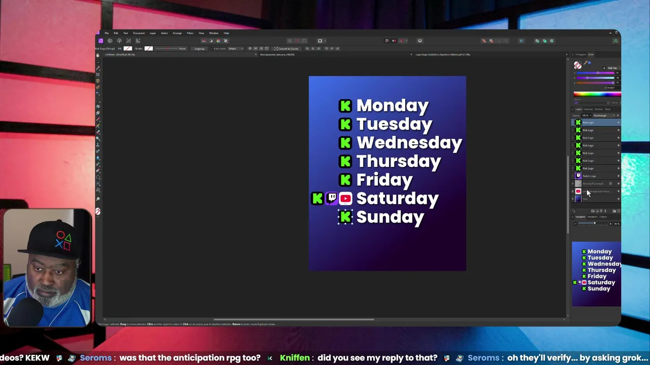The image size is (650, 365).
Task: Click the hue spectrum colour bar
Action: point(597,94)
